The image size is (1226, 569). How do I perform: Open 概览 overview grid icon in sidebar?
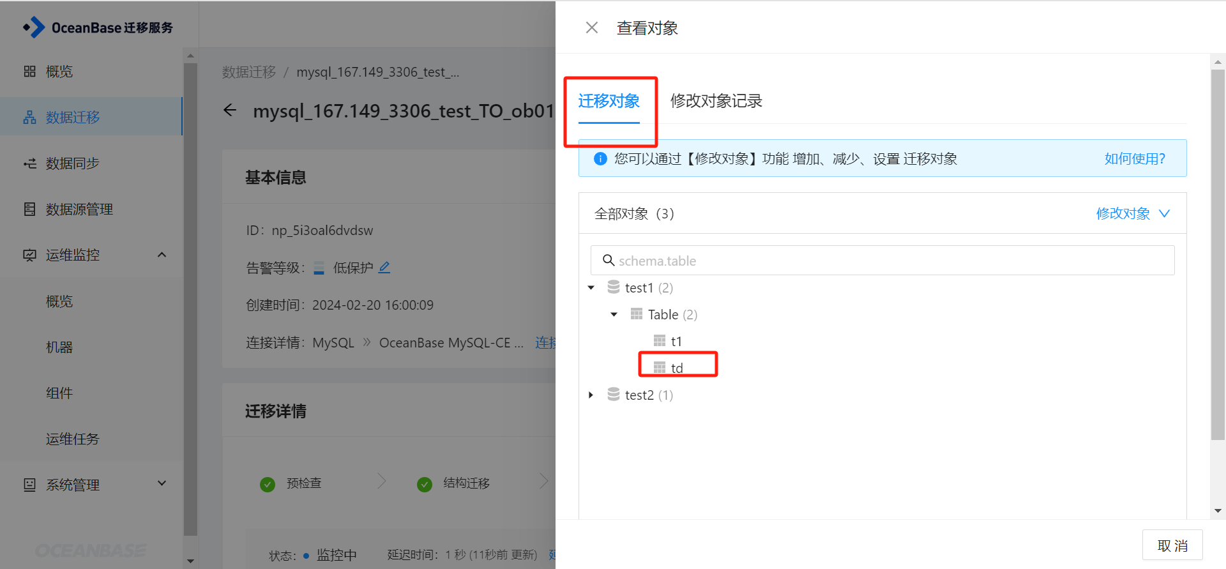point(29,71)
